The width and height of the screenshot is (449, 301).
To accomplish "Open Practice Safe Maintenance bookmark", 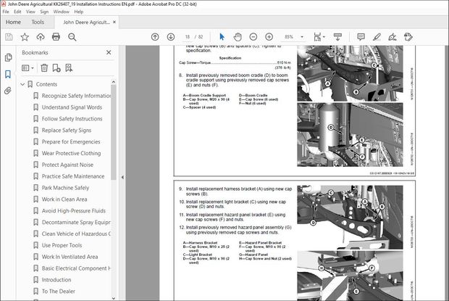I will (73, 176).
